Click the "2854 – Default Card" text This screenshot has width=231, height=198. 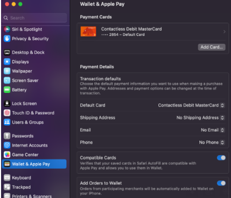tap(127, 35)
